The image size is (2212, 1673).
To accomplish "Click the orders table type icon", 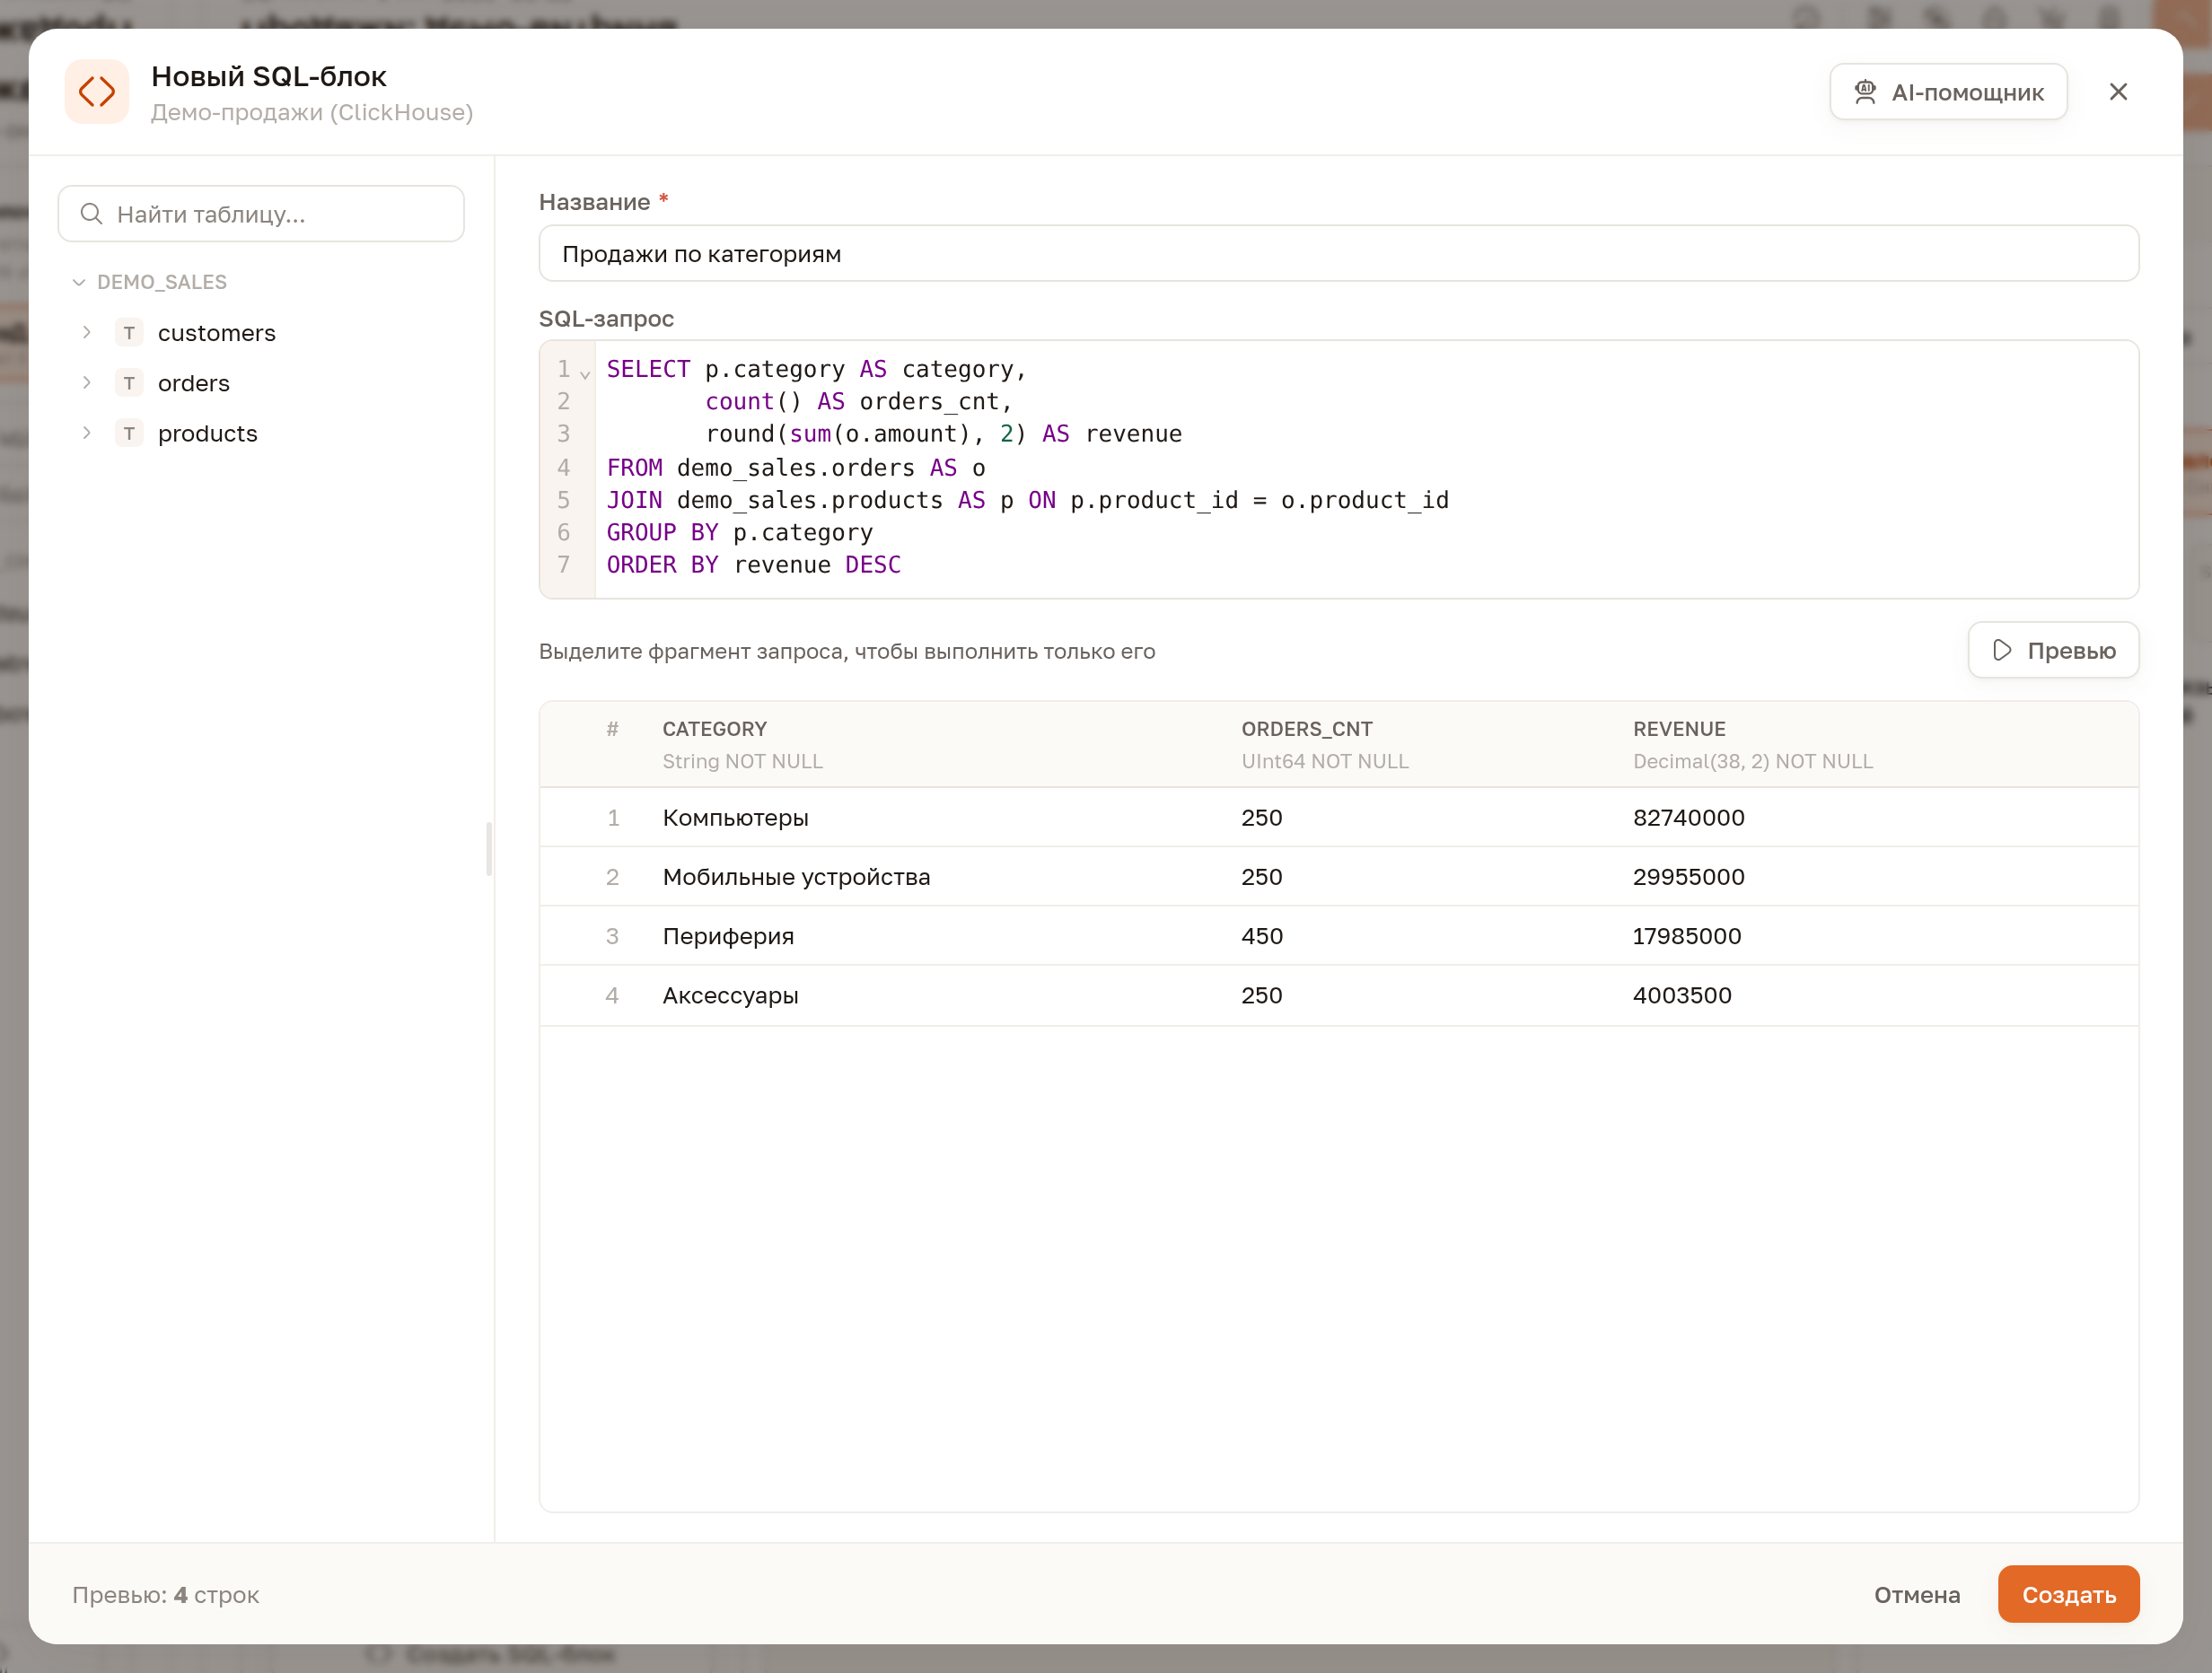I will pyautogui.click(x=129, y=383).
